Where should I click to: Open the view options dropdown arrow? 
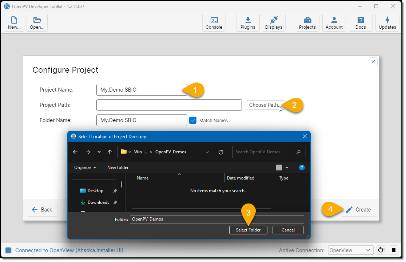[287, 168]
